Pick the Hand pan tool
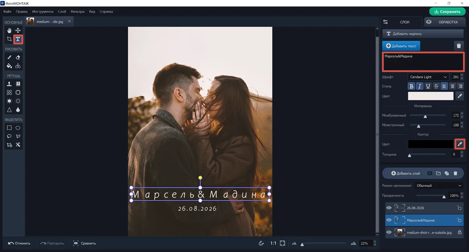The width and height of the screenshot is (469, 252). 9,30
